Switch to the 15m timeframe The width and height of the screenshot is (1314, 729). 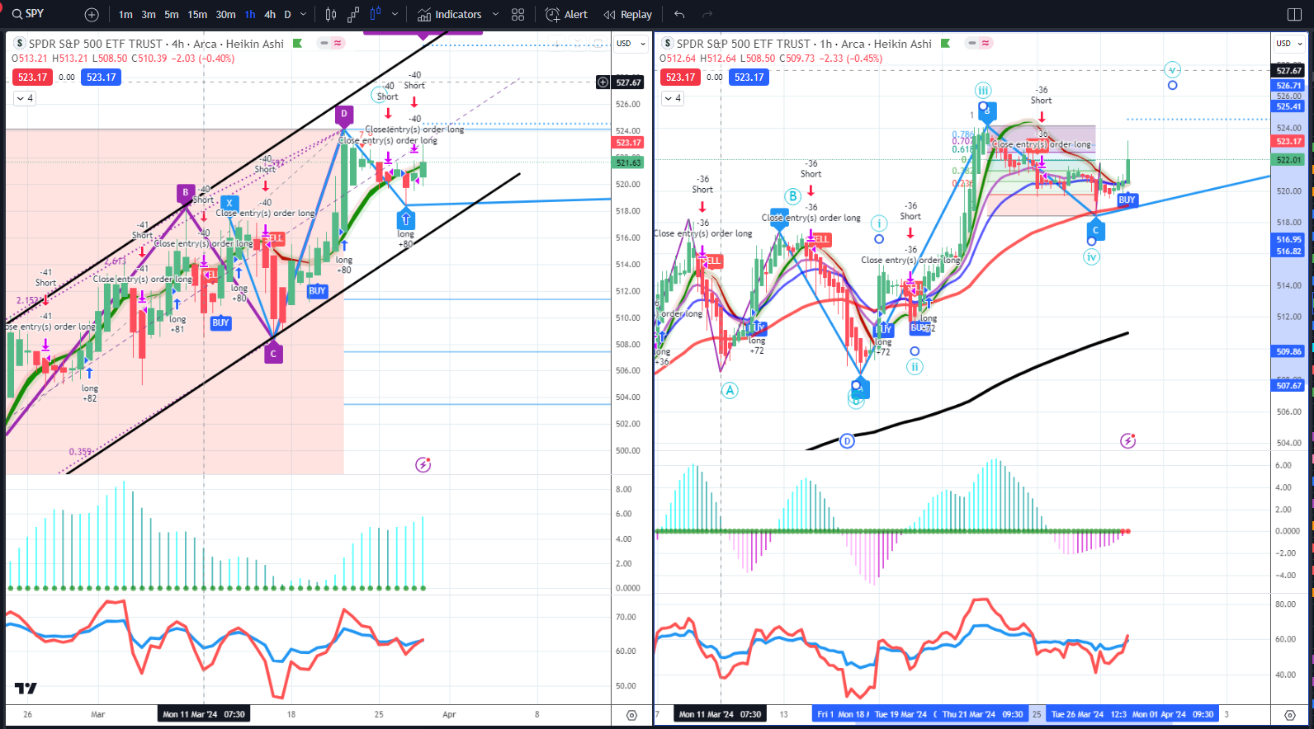pos(197,15)
